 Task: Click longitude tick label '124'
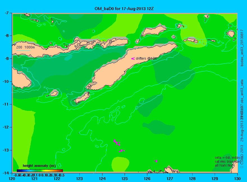(102, 179)
